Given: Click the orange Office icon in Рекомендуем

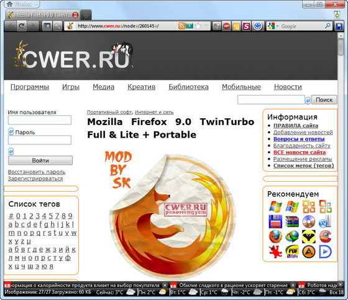Looking at the screenshot, I should 309,207.
